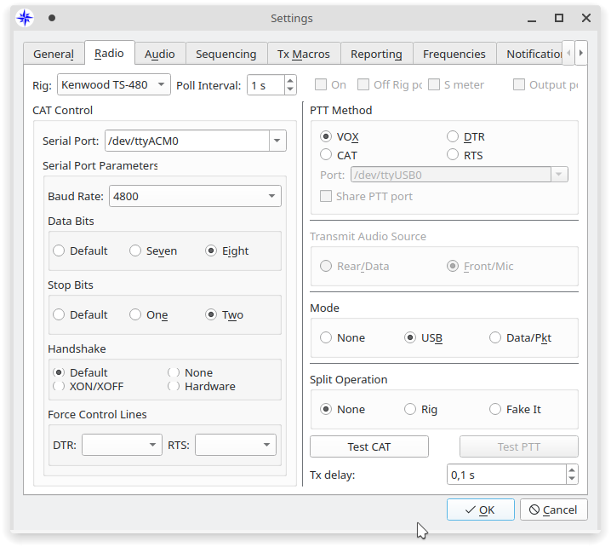Open the Tx Macros tab
This screenshot has height=547, width=611.
click(304, 54)
